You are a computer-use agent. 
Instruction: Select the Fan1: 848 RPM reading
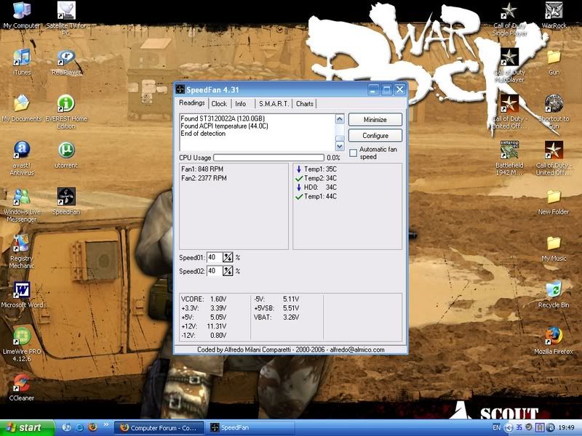coord(202,169)
